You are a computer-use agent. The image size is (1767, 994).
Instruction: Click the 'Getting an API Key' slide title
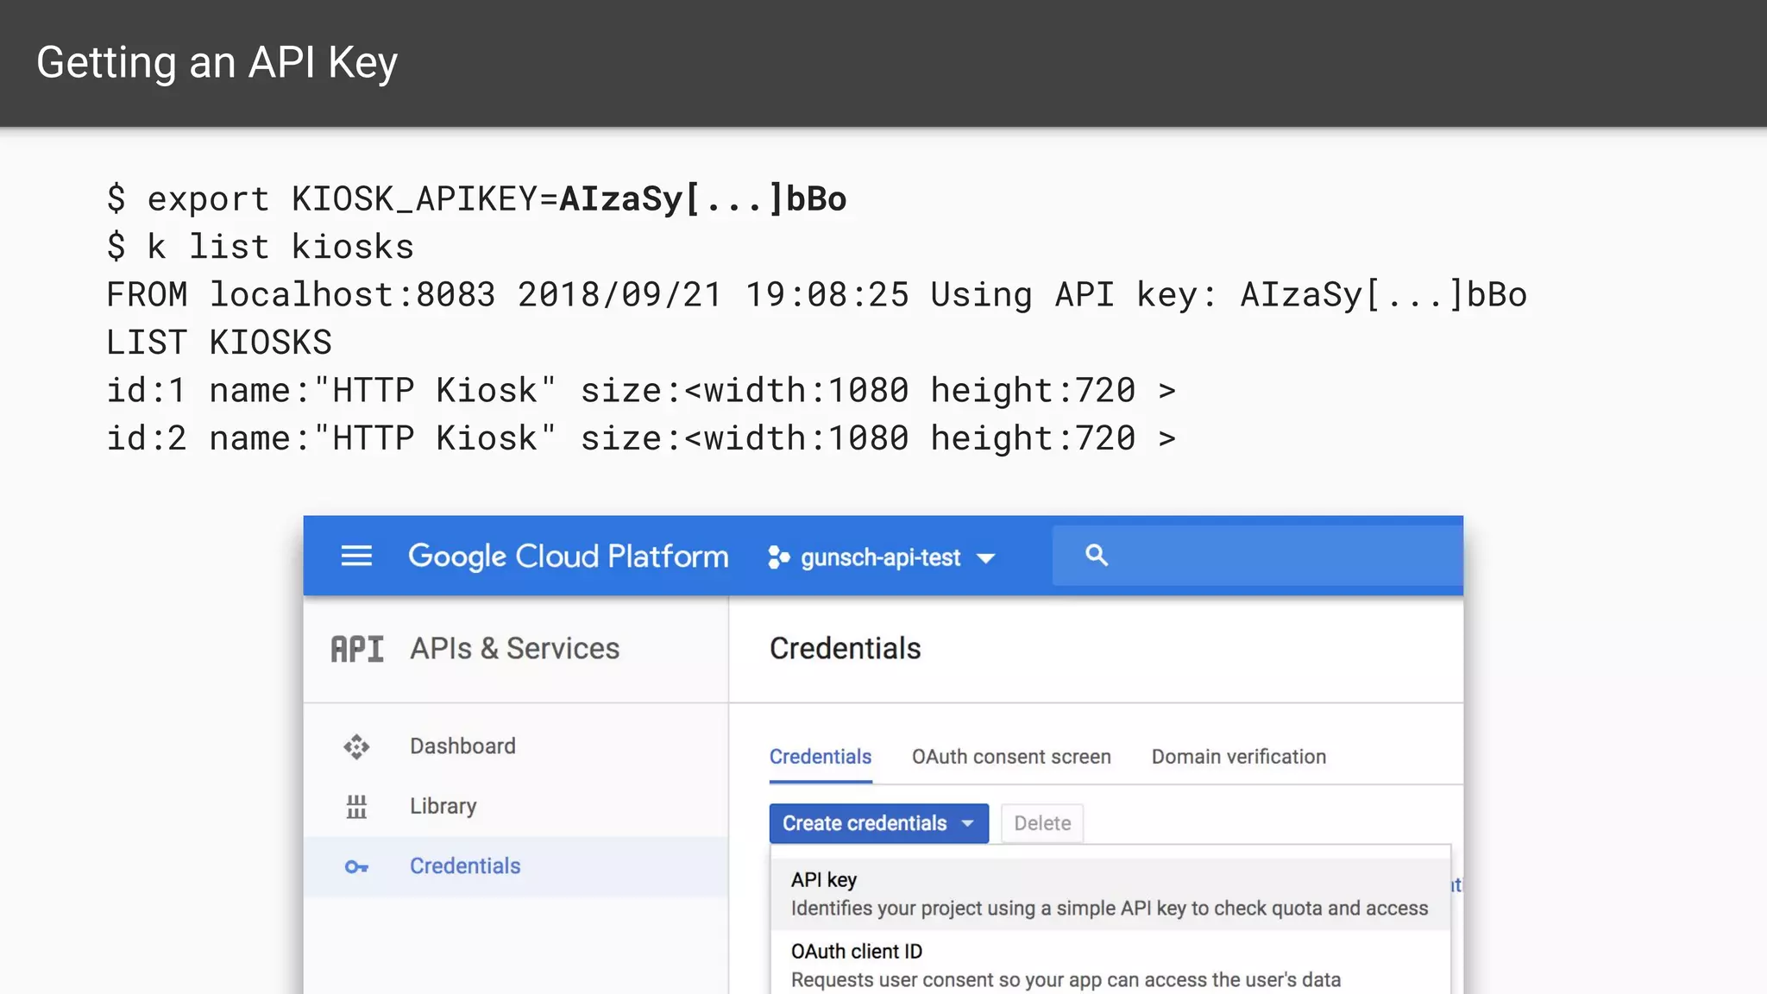click(x=217, y=63)
